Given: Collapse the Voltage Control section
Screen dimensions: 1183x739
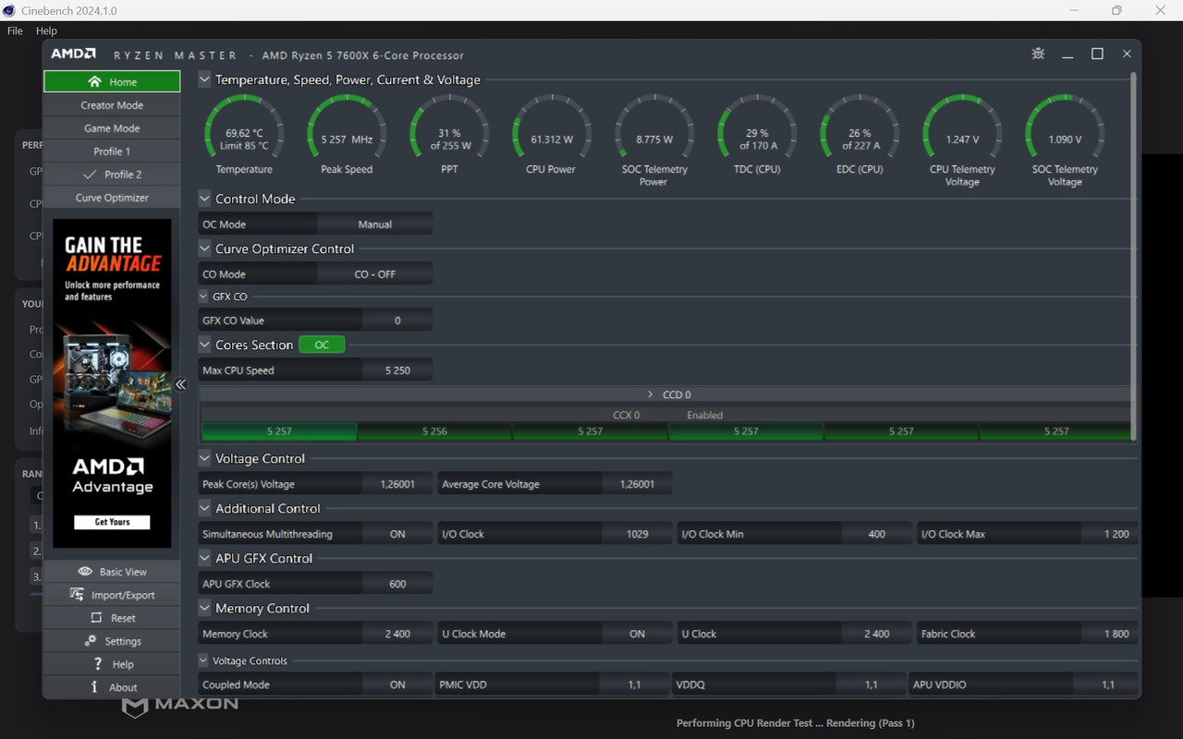Looking at the screenshot, I should pyautogui.click(x=204, y=458).
